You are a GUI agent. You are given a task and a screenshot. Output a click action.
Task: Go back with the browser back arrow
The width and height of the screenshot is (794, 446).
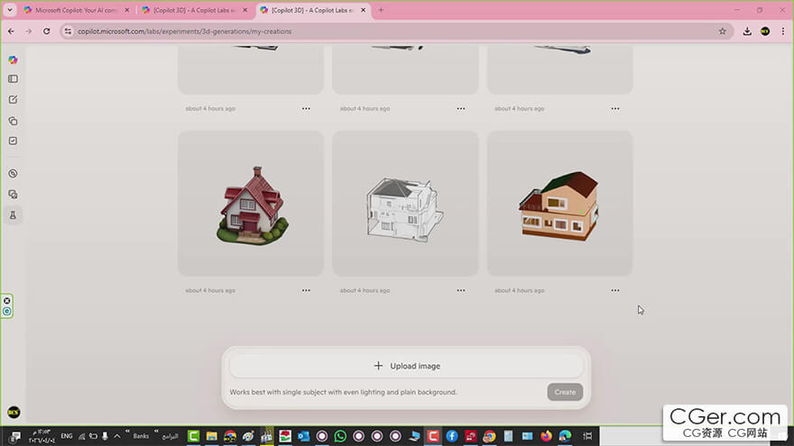tap(11, 32)
